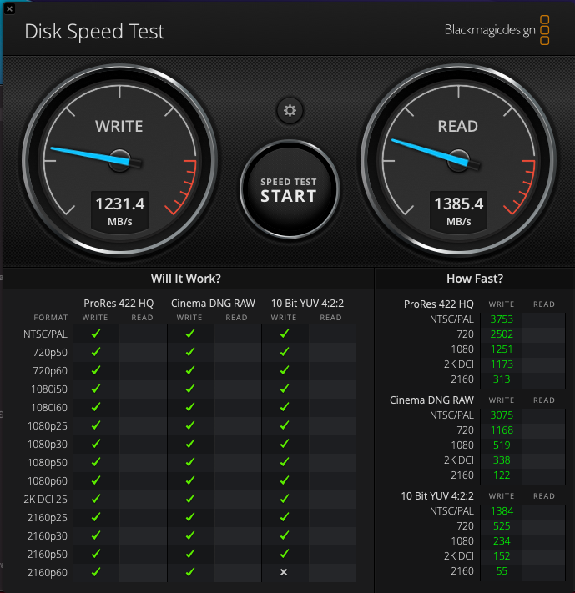
Task: Click the Cinema DNG RAW write checkmark for NTSC/PAL
Action: tap(190, 334)
